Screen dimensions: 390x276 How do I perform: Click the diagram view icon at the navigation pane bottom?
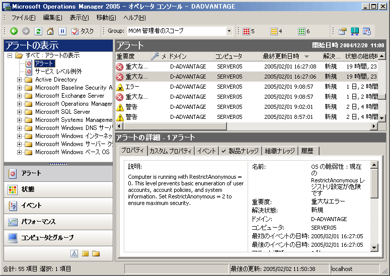point(74,254)
